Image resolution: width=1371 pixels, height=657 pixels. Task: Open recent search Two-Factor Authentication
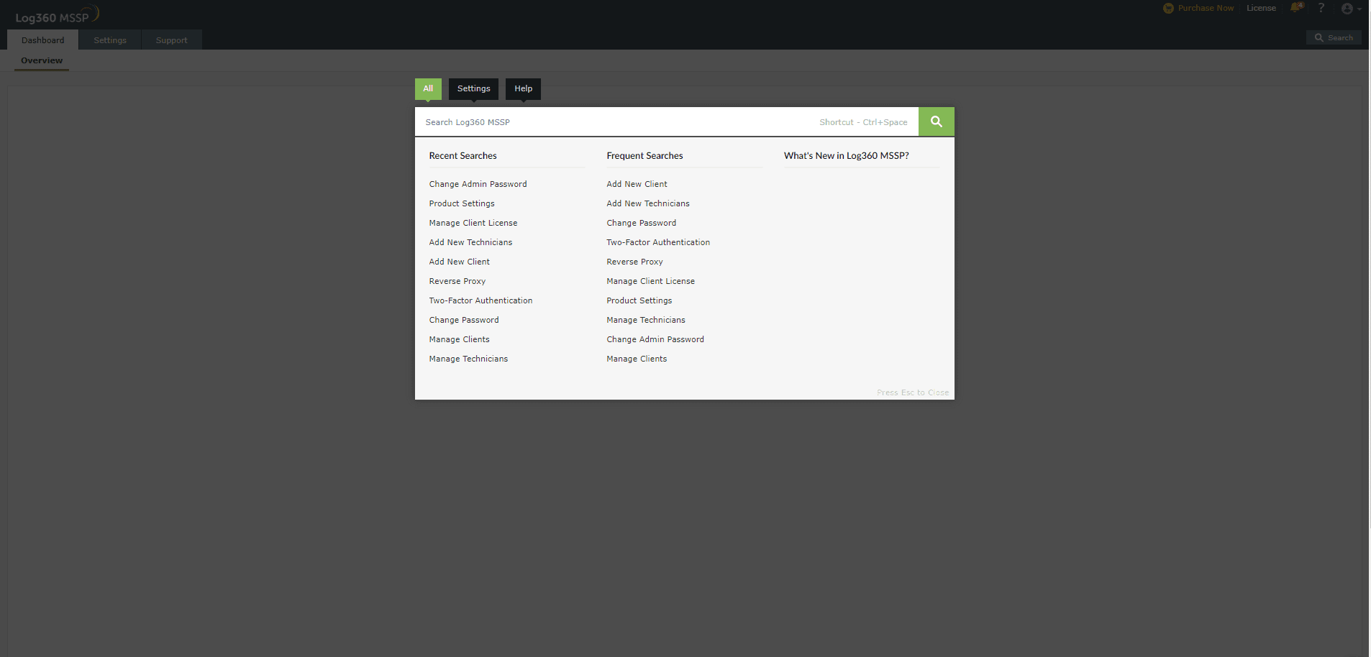coord(480,300)
